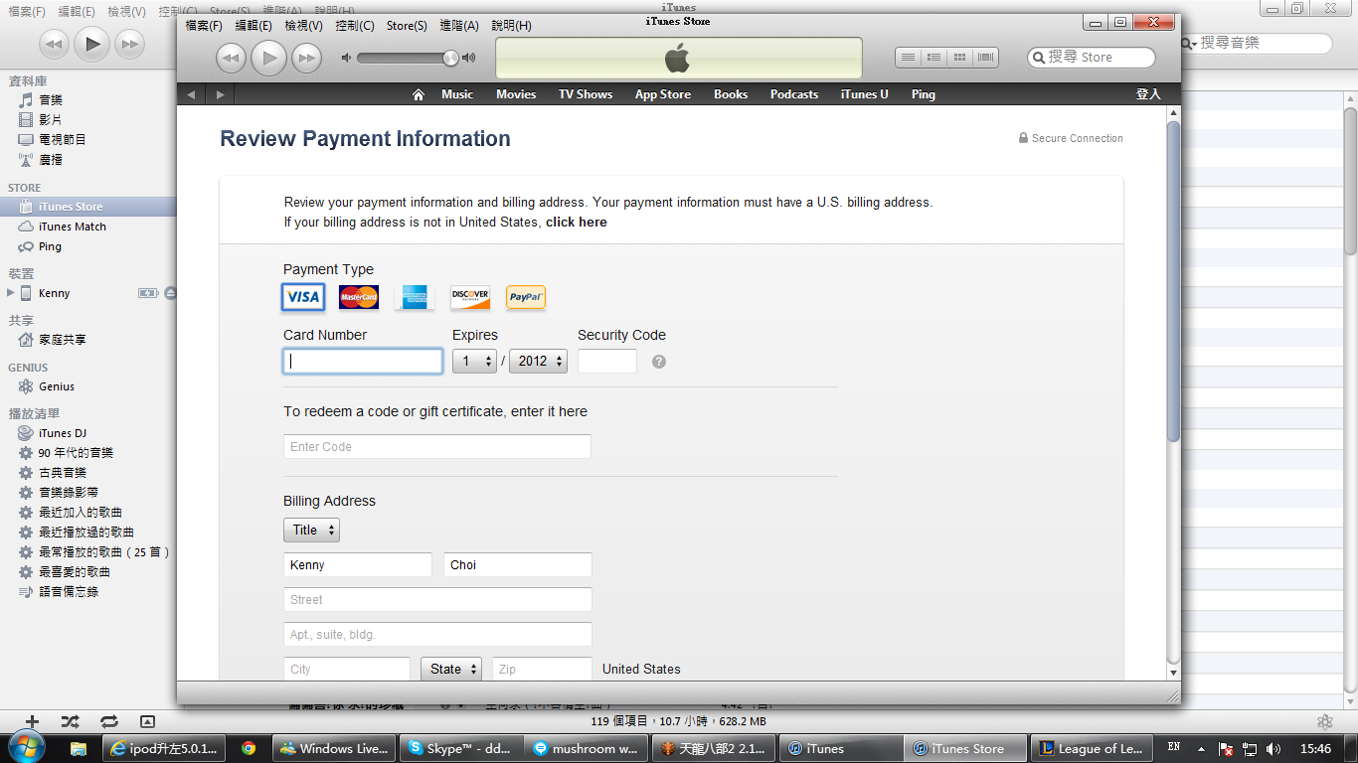Open the expiration year 2012 dropdown
This screenshot has width=1358, height=763.
pyautogui.click(x=538, y=362)
